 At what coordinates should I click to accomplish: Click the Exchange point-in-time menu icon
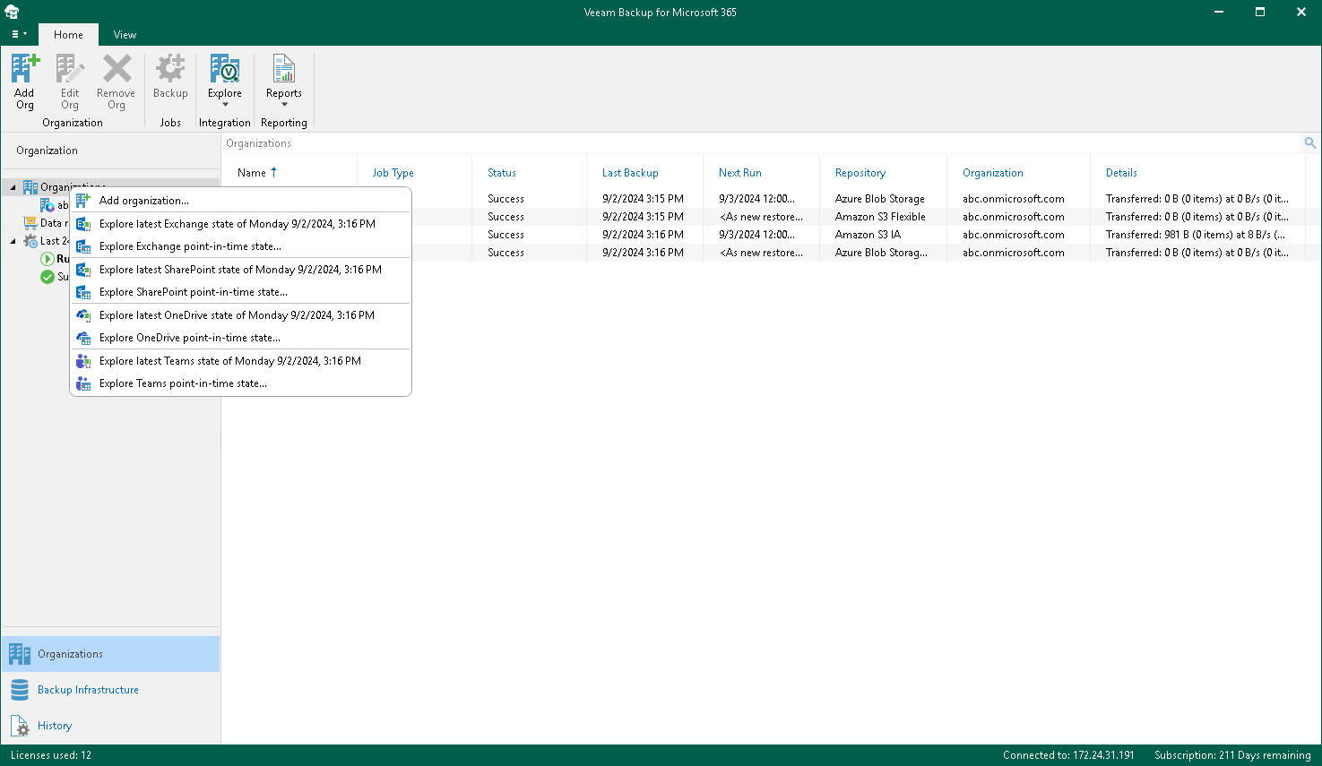[x=83, y=246]
